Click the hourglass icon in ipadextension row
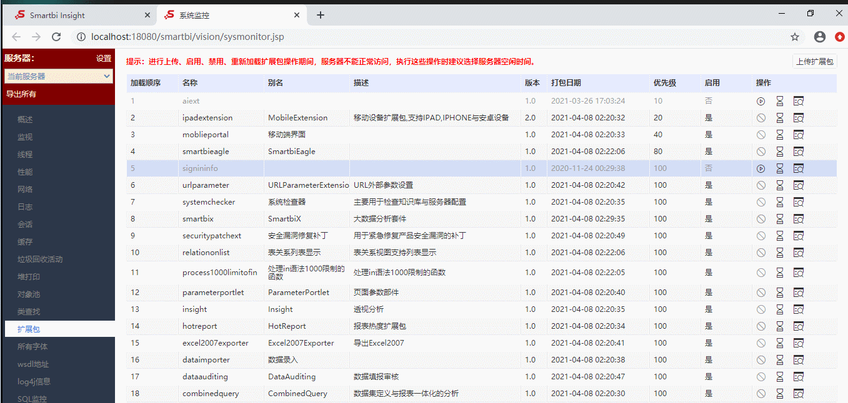The image size is (848, 403). [x=779, y=117]
